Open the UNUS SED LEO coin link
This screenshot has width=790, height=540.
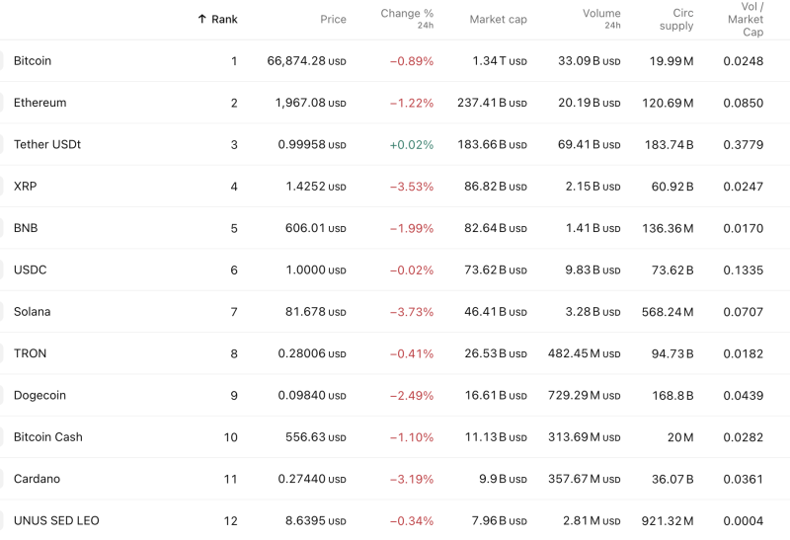coord(56,521)
